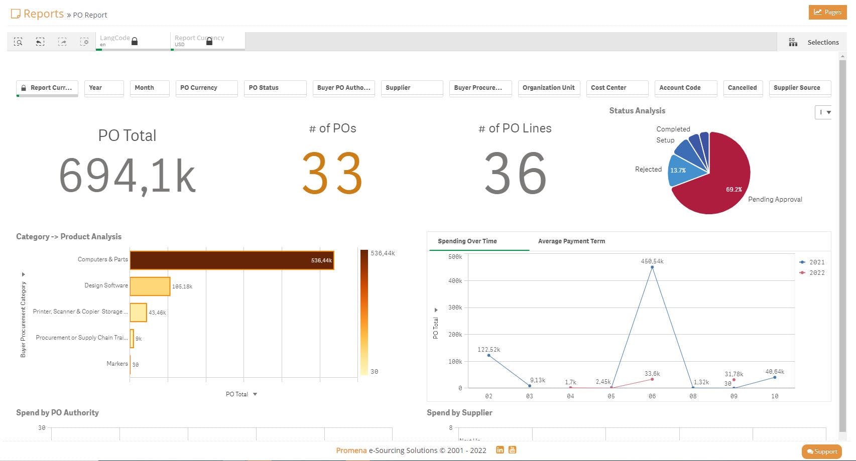Open the PO Status filter
856x461 pixels.
tap(275, 88)
